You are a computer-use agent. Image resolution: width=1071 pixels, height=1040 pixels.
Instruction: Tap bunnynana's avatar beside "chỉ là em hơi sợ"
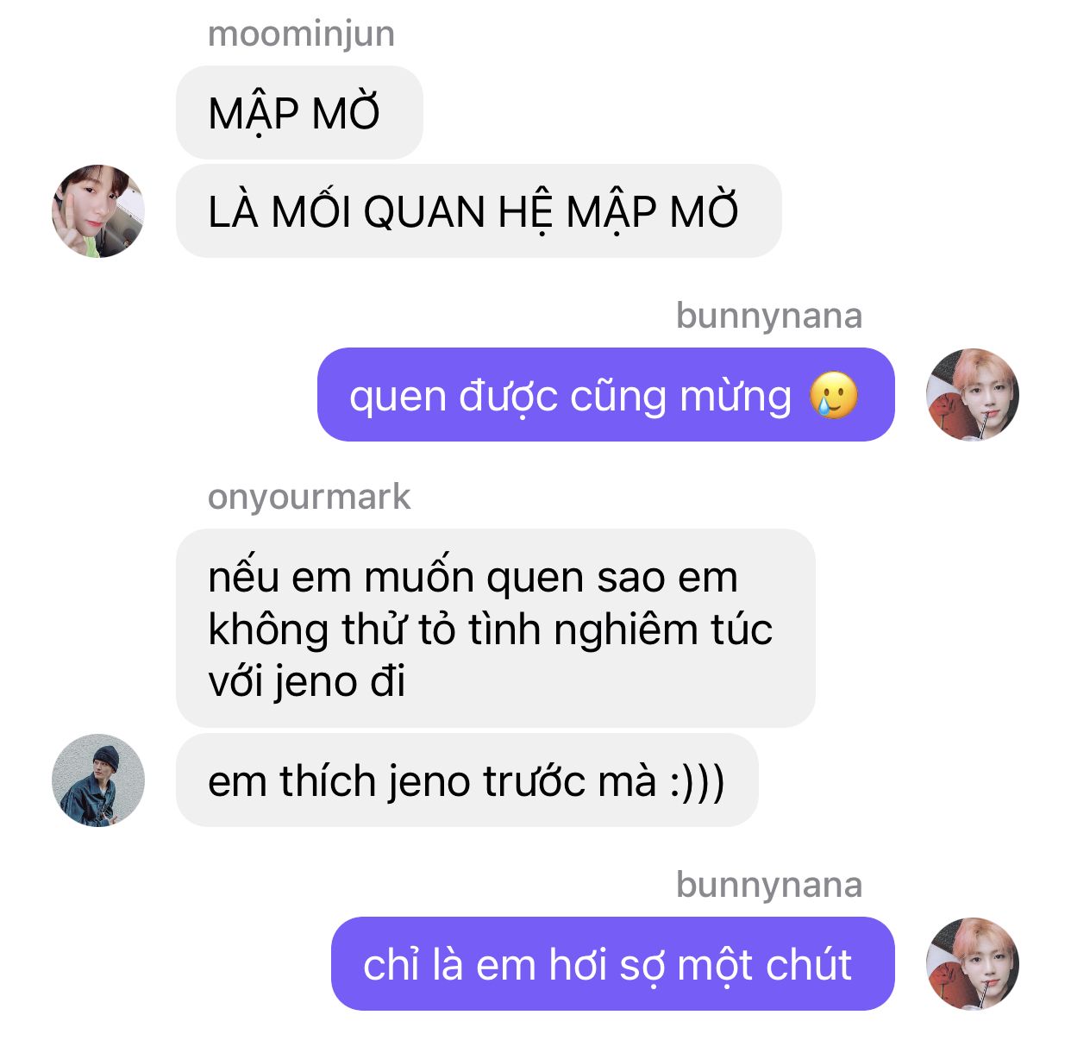(973, 963)
